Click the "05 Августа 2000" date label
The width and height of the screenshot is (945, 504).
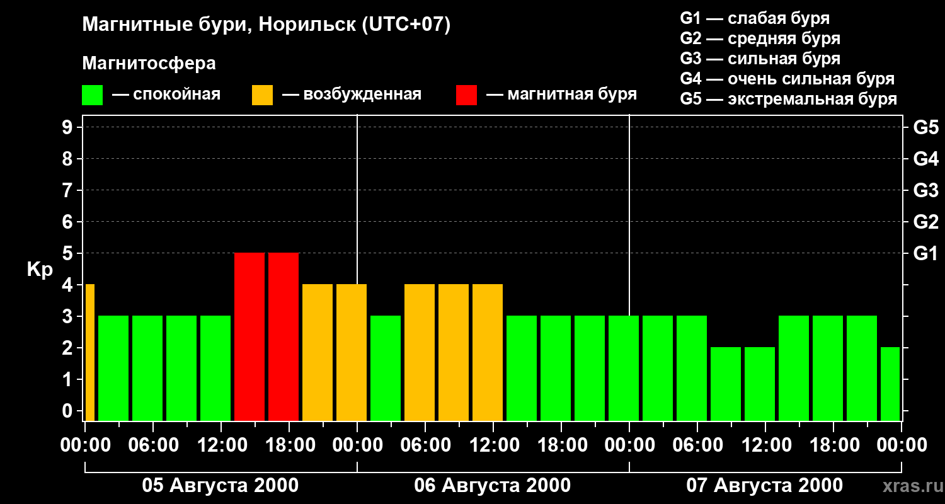(x=220, y=486)
